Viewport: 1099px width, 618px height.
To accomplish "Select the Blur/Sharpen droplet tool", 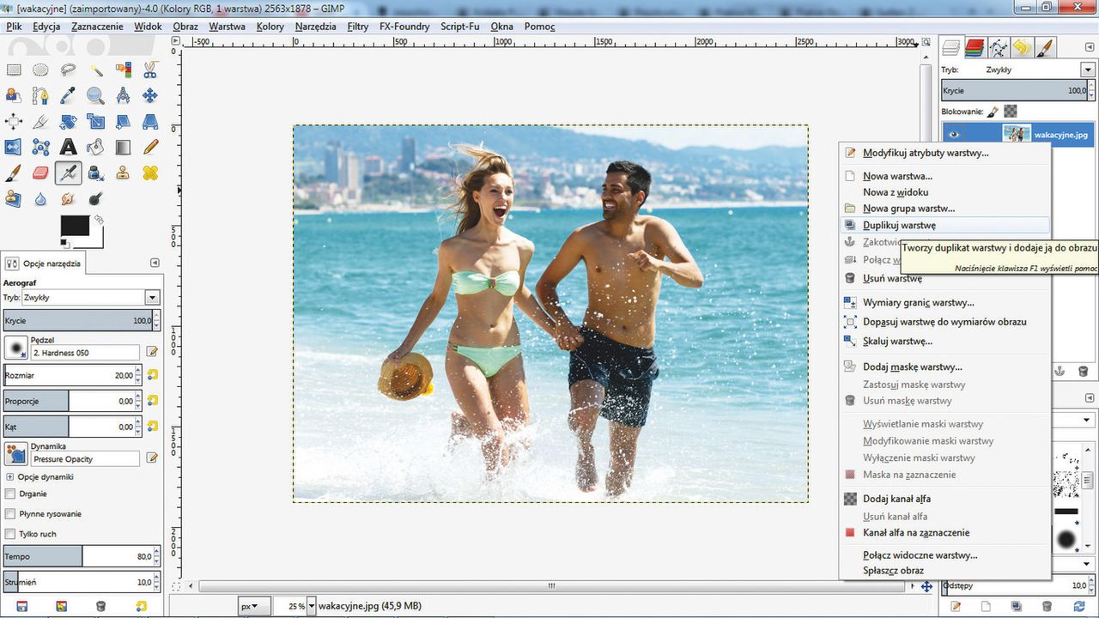I will coord(40,199).
